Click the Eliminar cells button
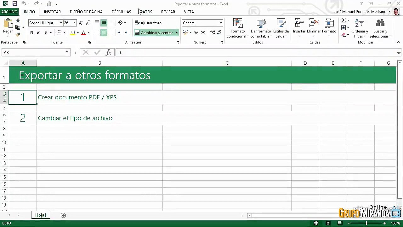The image size is (403, 227). (x=314, y=28)
